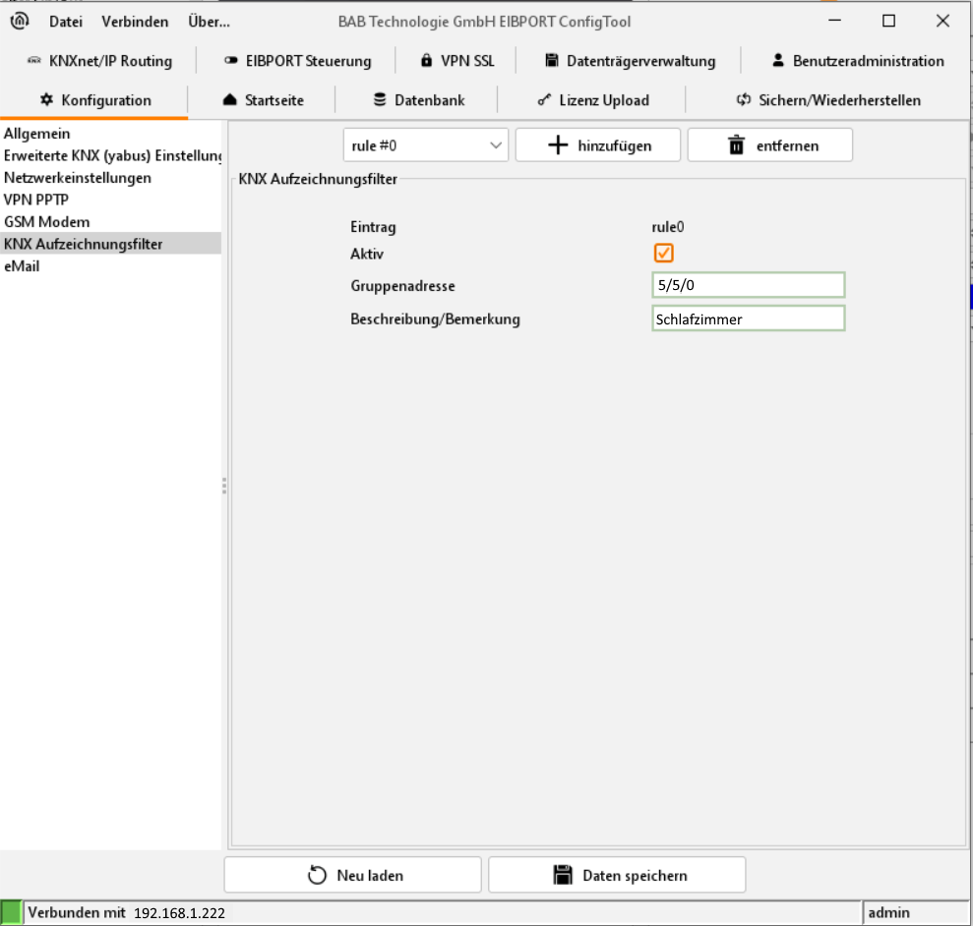Expand the rule #0 dropdown
Viewport: 973px width, 926px height.
point(425,145)
